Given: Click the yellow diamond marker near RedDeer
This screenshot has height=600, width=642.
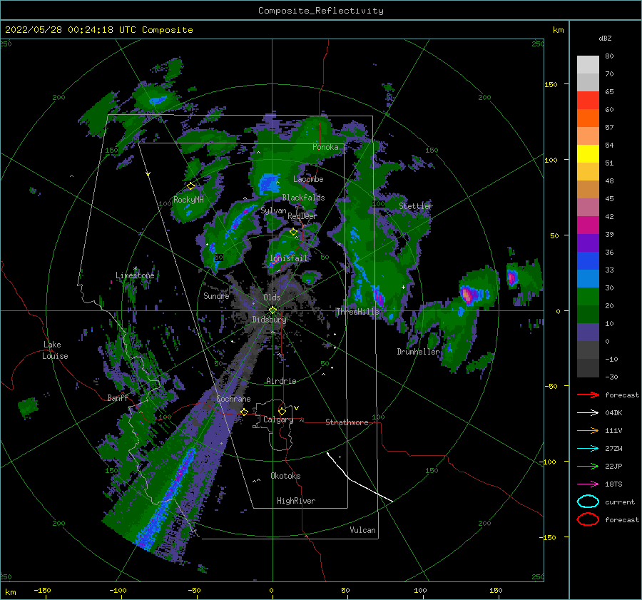Looking at the screenshot, I should (x=293, y=232).
